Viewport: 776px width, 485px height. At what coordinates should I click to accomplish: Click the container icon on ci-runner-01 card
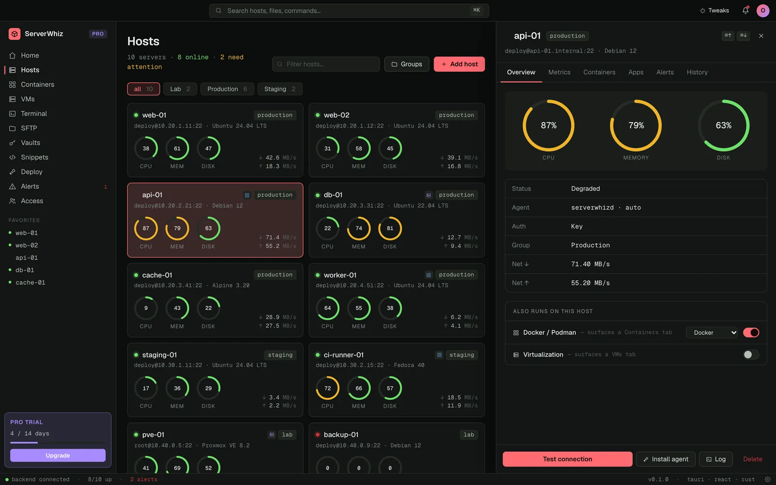click(x=439, y=355)
